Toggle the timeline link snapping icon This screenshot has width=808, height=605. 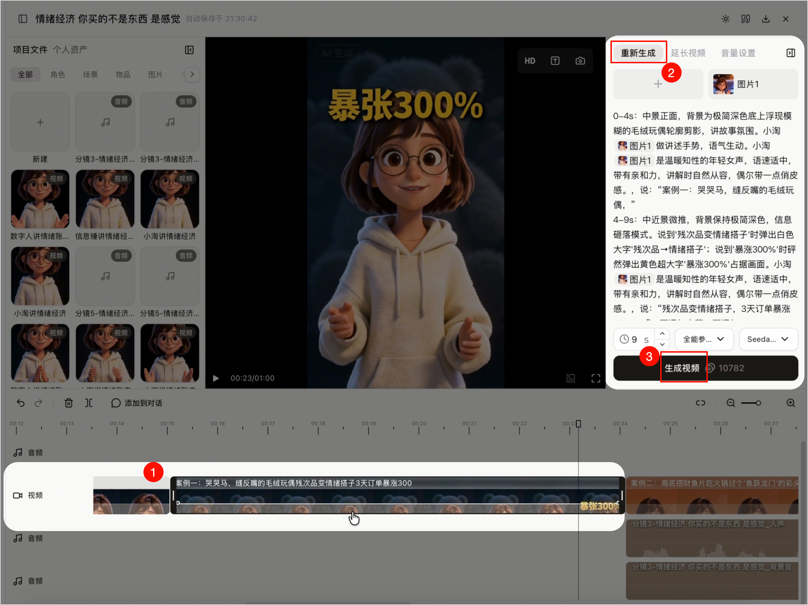700,403
